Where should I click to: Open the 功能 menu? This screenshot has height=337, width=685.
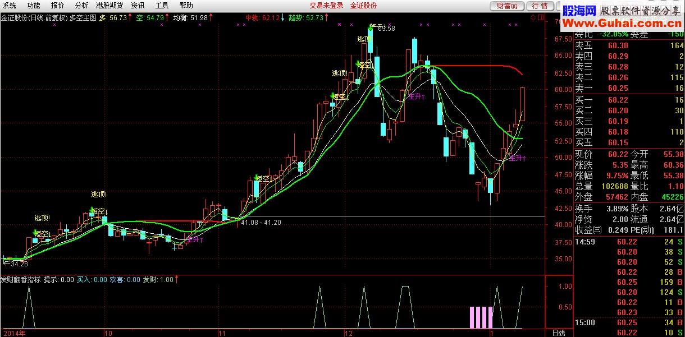(34, 5)
